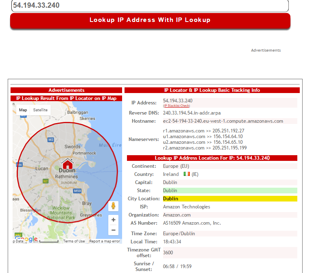Click the Time Zone Europe/Dublin value
Viewport: 318px width, 273px height.
point(179,234)
